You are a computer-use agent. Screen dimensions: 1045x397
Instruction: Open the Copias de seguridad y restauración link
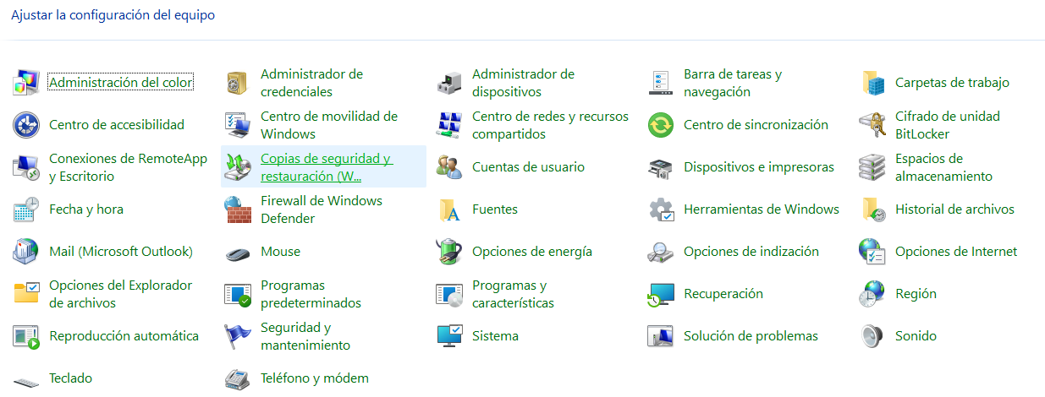coord(325,167)
